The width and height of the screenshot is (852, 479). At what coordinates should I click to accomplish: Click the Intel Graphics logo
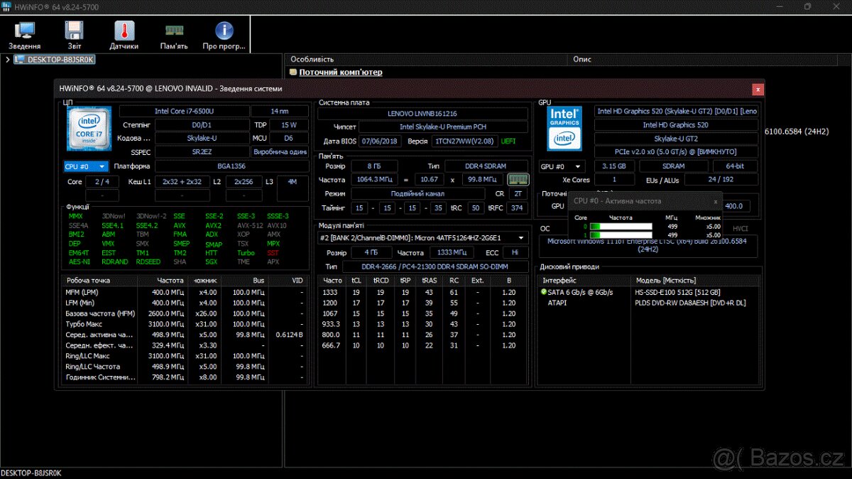point(564,128)
